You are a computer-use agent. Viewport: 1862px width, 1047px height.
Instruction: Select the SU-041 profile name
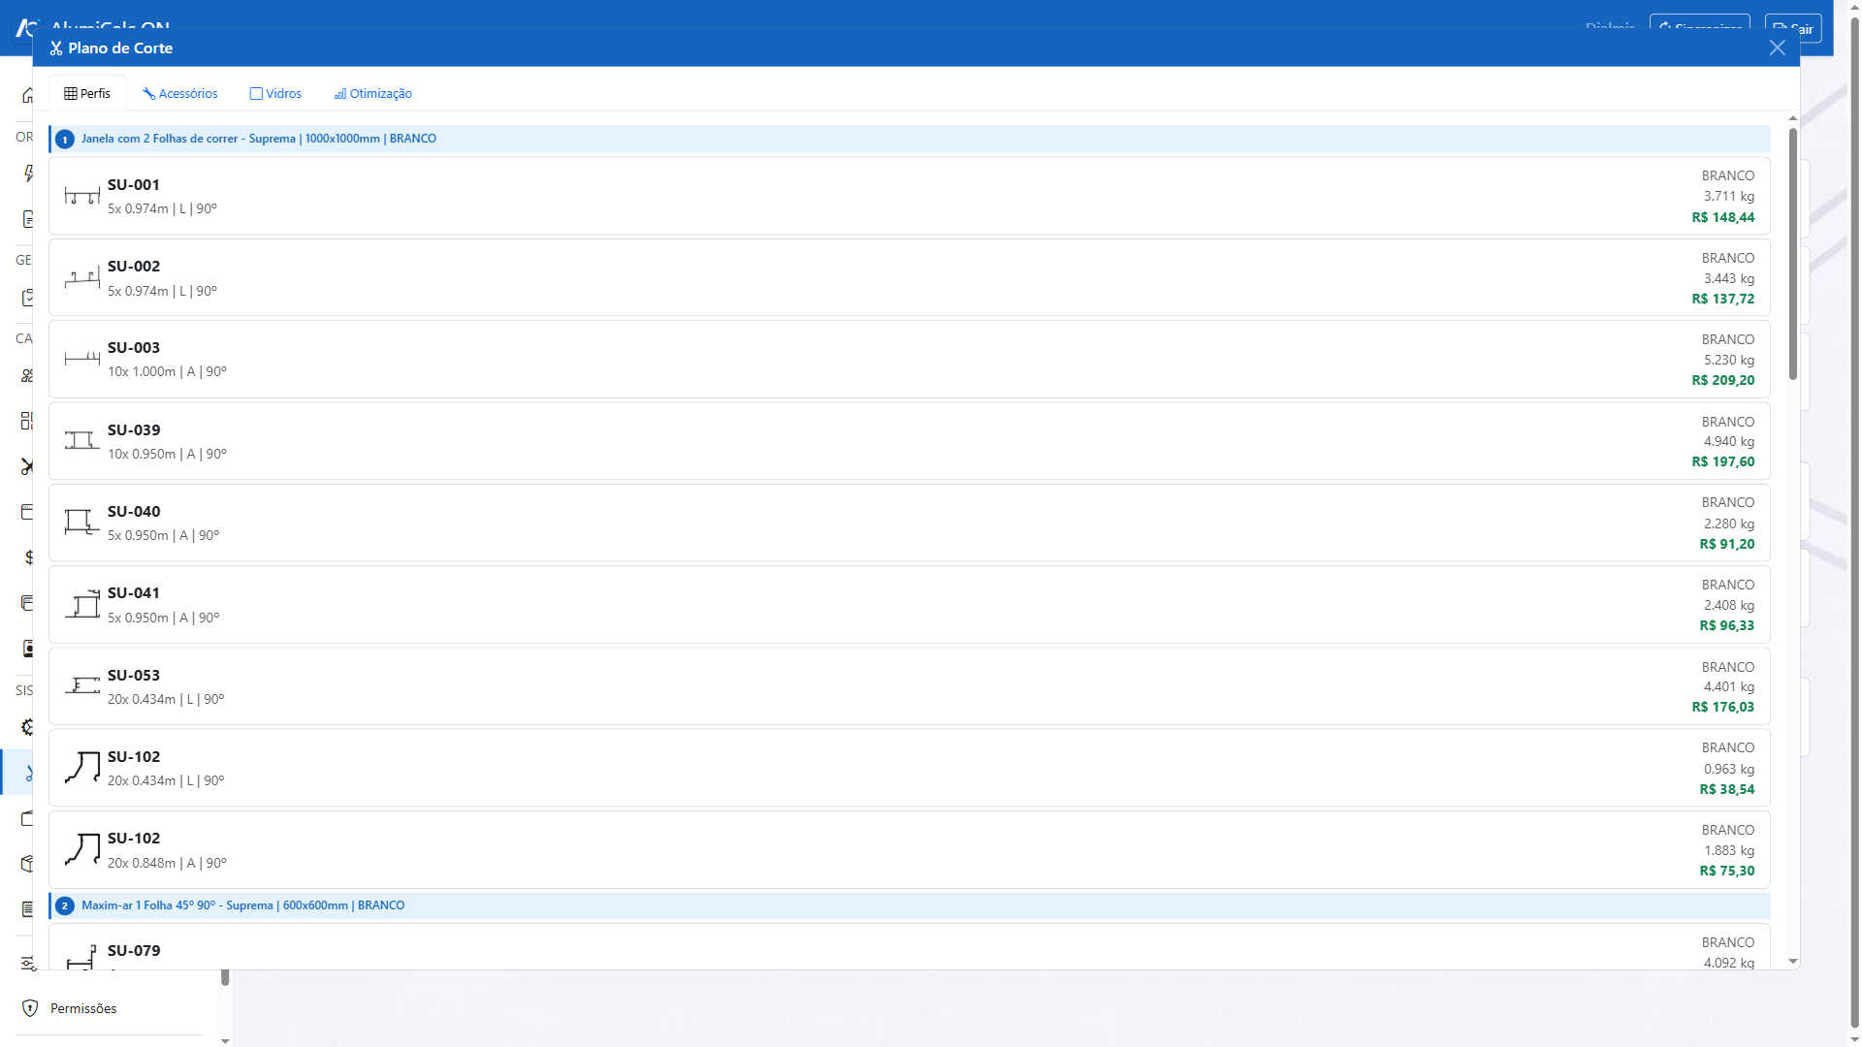click(134, 593)
